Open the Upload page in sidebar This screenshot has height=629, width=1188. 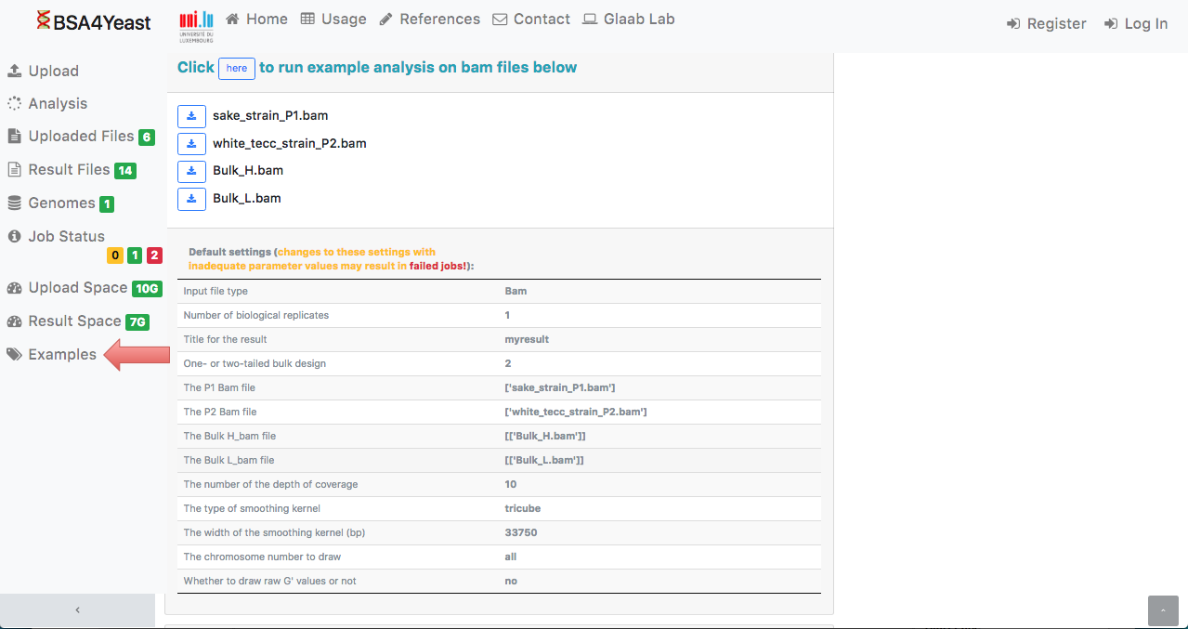pyautogui.click(x=53, y=72)
